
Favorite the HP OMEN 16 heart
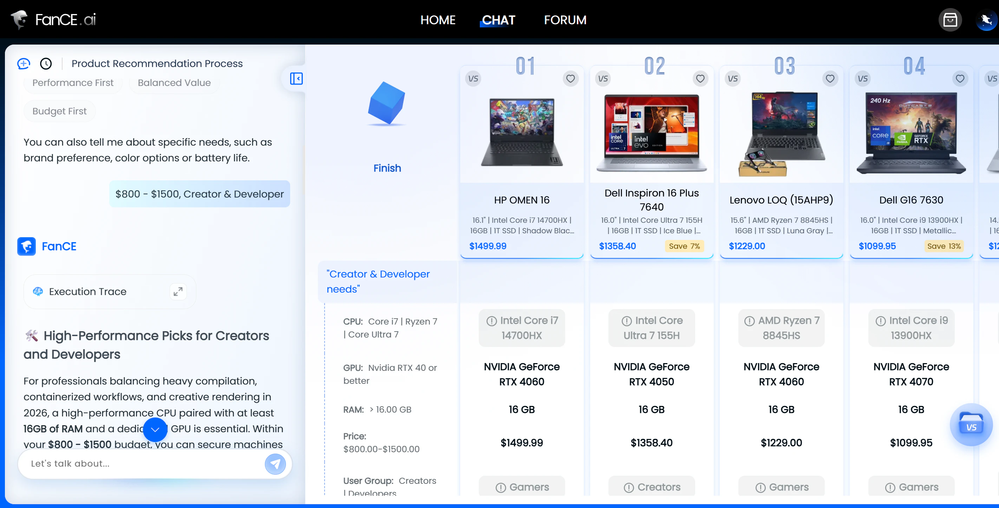click(x=570, y=79)
